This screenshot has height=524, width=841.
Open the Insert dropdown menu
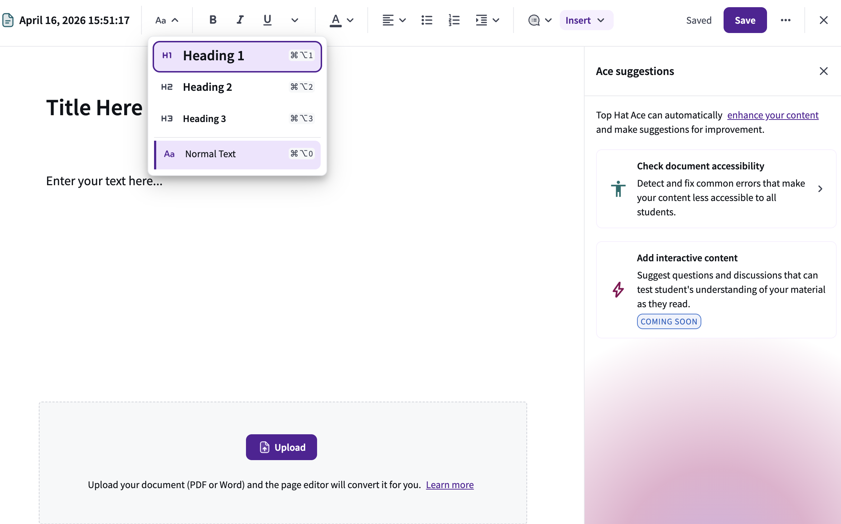click(586, 20)
